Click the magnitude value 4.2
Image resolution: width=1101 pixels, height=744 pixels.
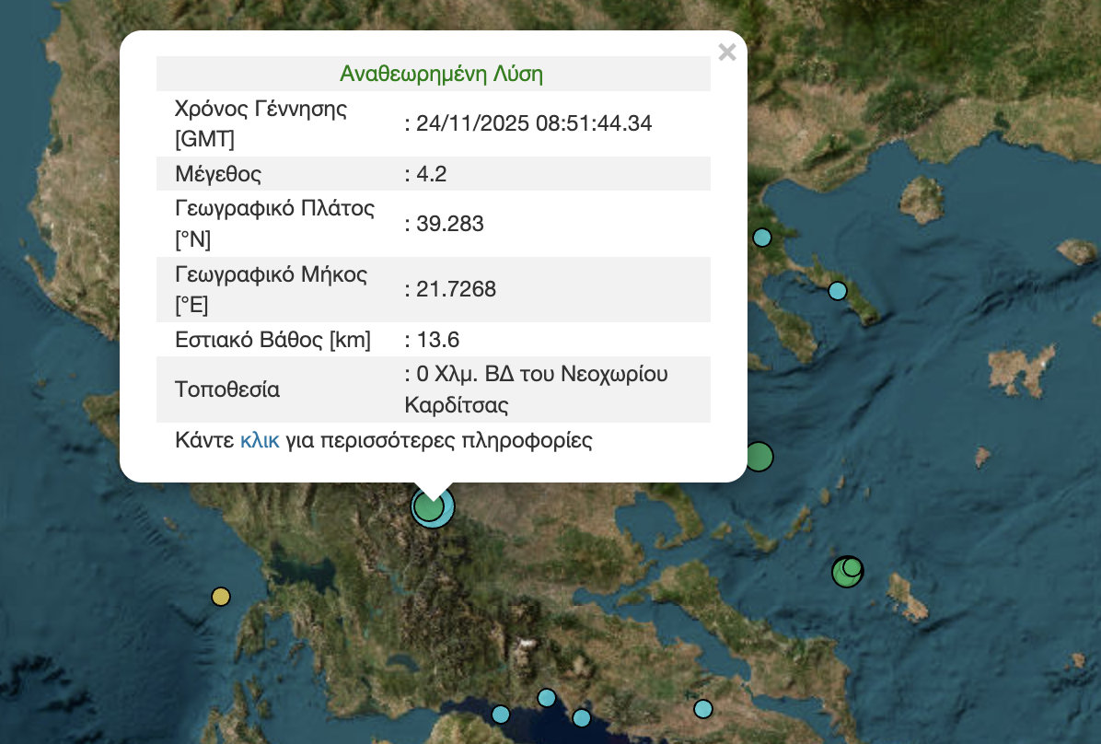click(x=431, y=174)
